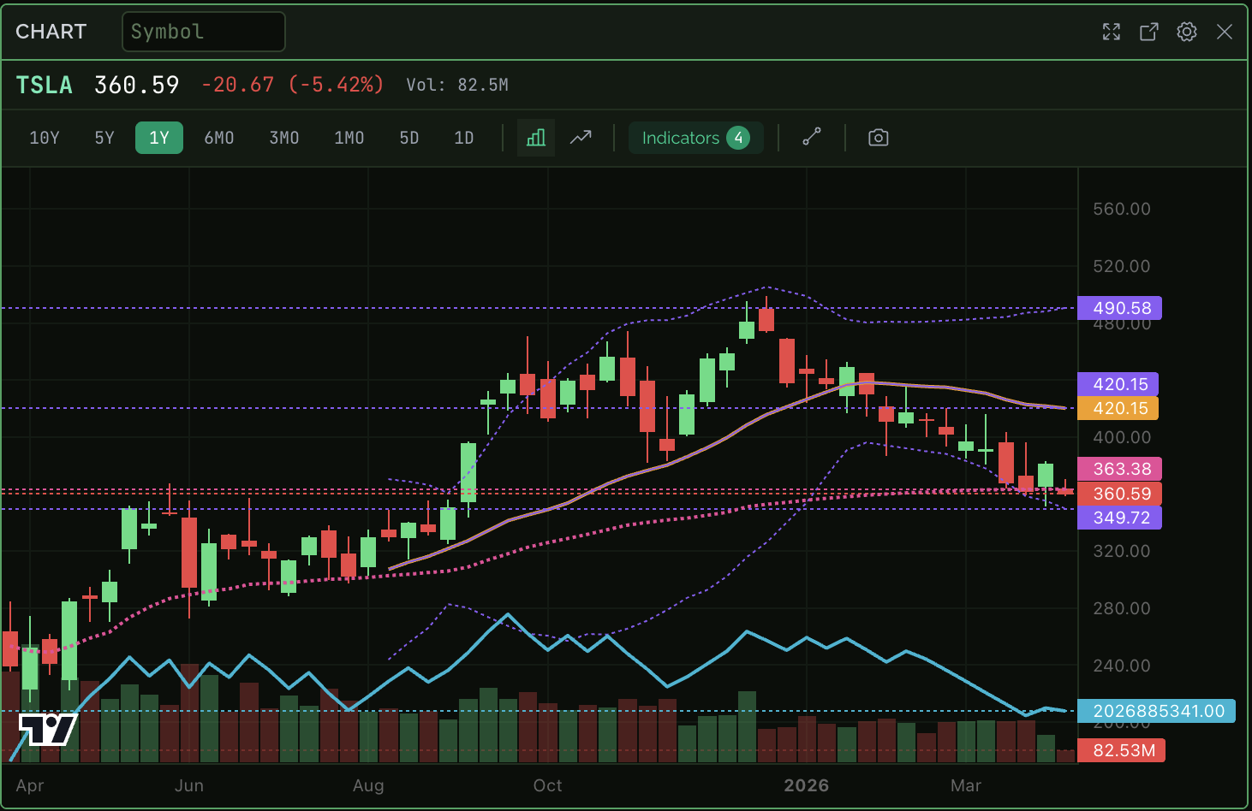This screenshot has height=811, width=1252.
Task: Toggle the highlighted 1Y timeframe
Action: point(158,138)
